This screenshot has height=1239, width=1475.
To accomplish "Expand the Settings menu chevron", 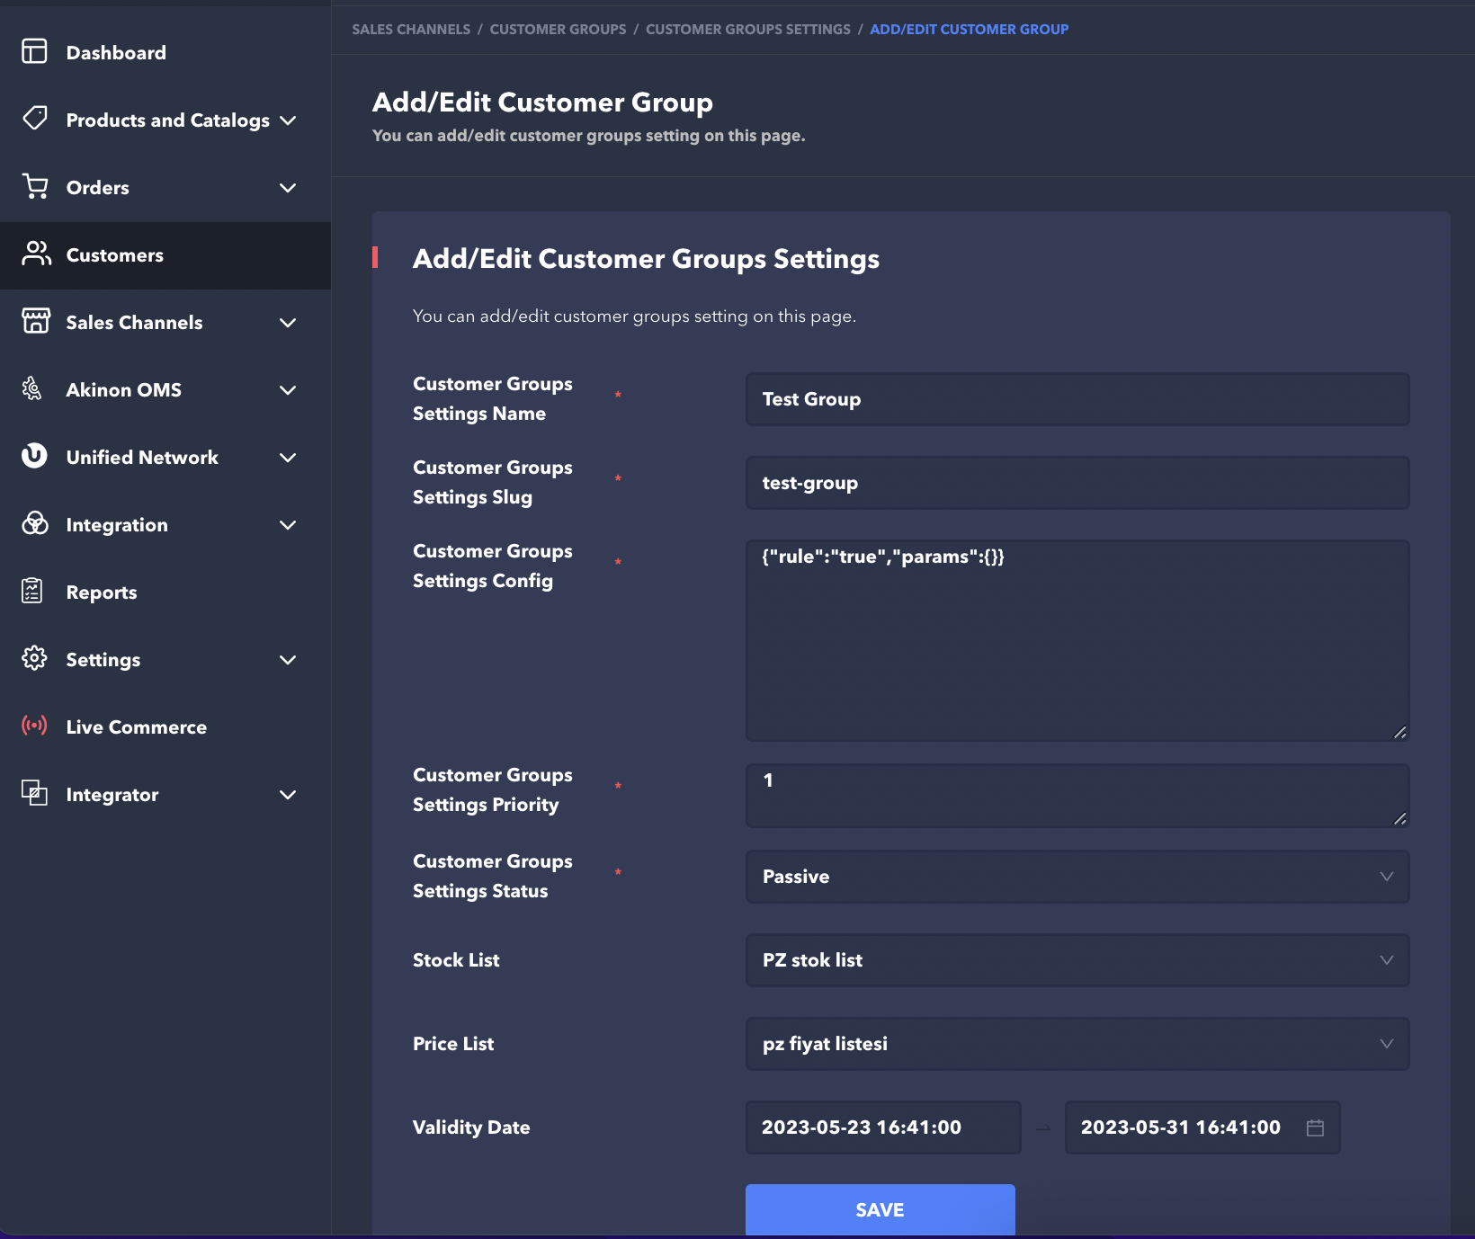I will click(288, 660).
